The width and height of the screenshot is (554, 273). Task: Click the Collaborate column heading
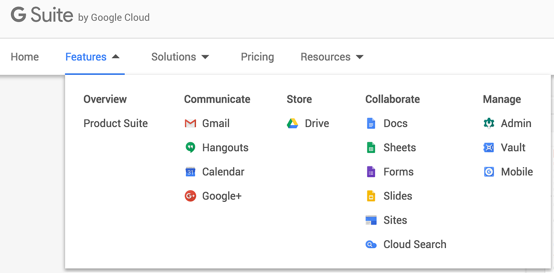(x=392, y=99)
